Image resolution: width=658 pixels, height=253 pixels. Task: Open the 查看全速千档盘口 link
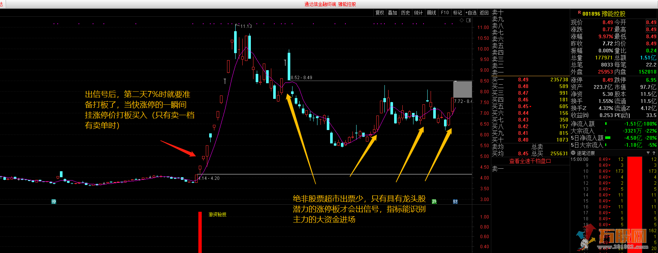530,161
